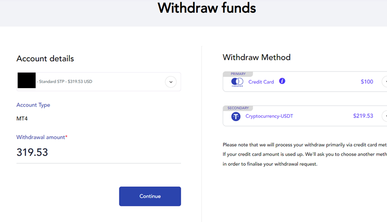Click the Tether USDT coin icon

click(236, 116)
